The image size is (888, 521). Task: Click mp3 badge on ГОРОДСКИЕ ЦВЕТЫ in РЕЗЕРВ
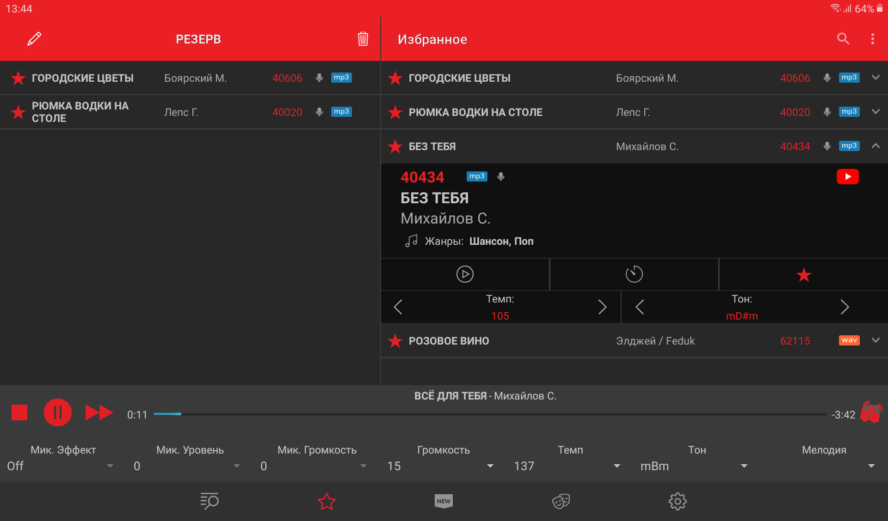(x=341, y=78)
